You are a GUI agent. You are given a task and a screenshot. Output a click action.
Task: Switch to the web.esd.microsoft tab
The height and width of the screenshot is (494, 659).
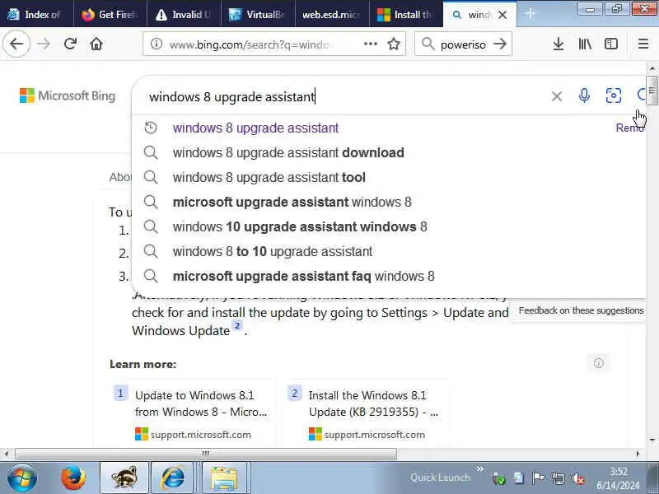click(332, 14)
